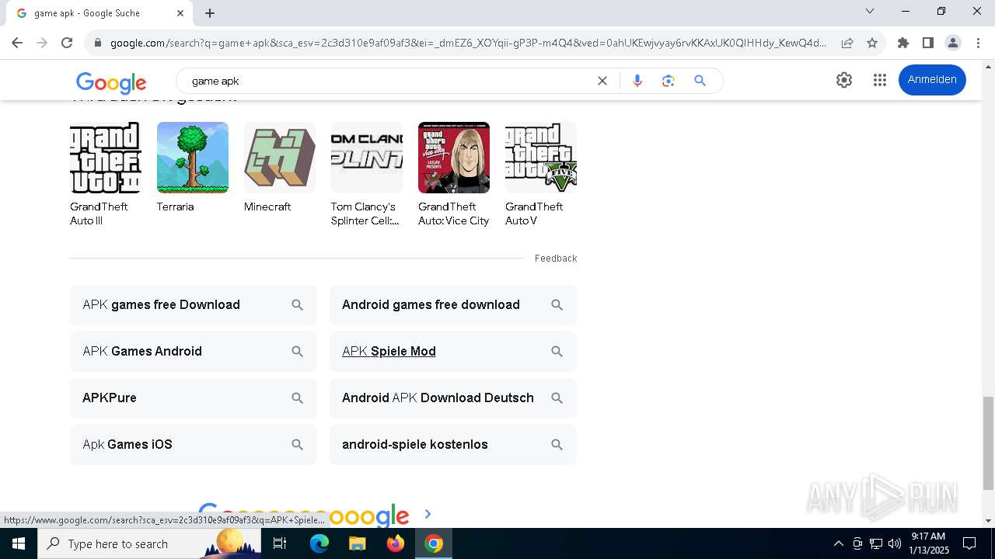Go forward to the next page

click(x=42, y=43)
